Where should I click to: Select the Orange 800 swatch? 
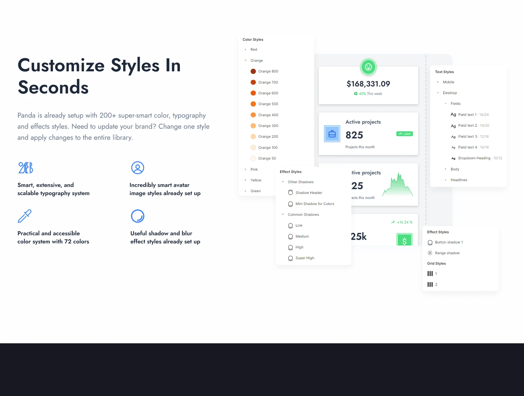click(x=253, y=71)
